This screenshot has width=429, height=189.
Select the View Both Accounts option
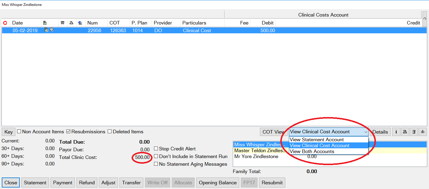click(329, 151)
